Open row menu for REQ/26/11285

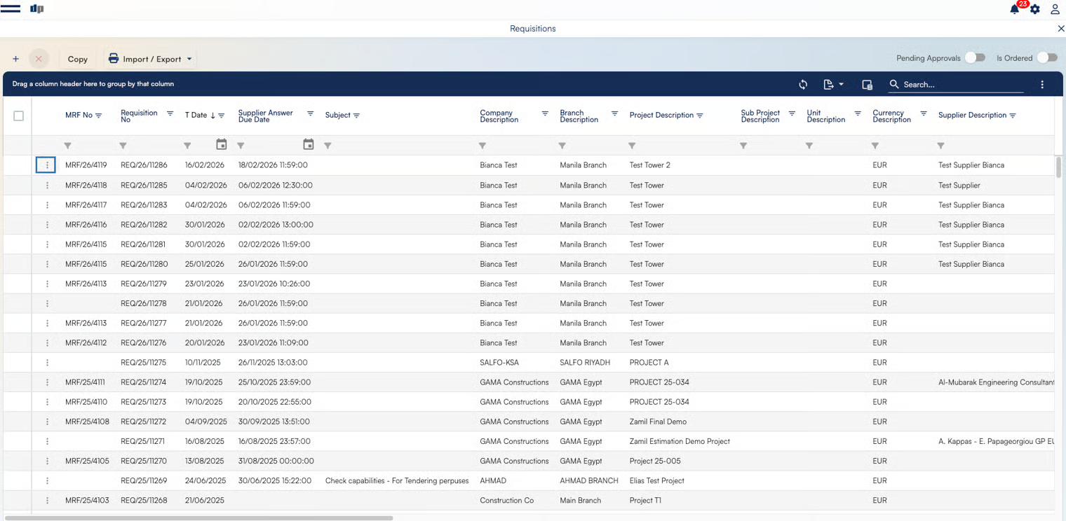(x=47, y=186)
